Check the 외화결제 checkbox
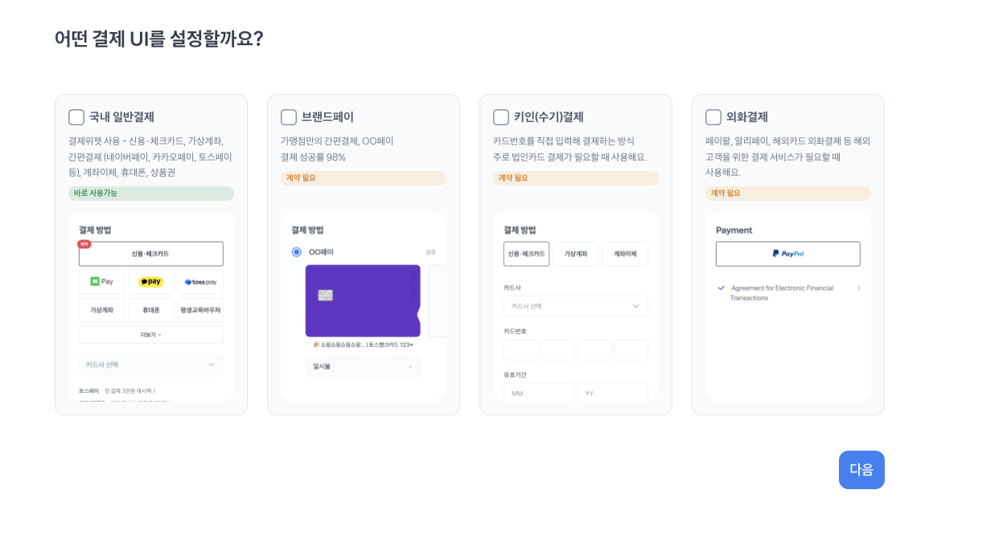This screenshot has height=539, width=999. [713, 117]
